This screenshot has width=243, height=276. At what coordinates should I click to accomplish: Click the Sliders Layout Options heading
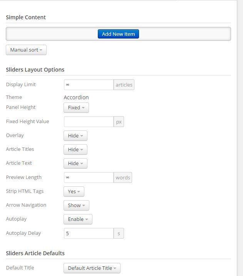[x=35, y=70]
